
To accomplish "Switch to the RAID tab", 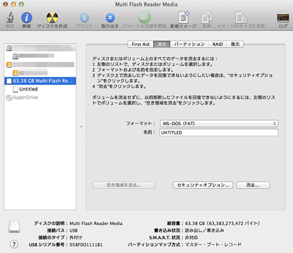I will [x=217, y=44].
